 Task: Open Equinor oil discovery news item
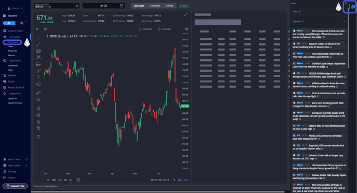(319, 45)
